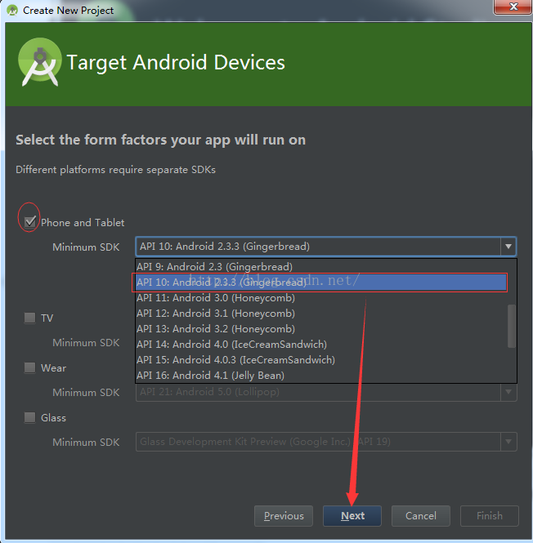The width and height of the screenshot is (533, 543).
Task: Enable the Glass form factor checkbox
Action: point(29,417)
